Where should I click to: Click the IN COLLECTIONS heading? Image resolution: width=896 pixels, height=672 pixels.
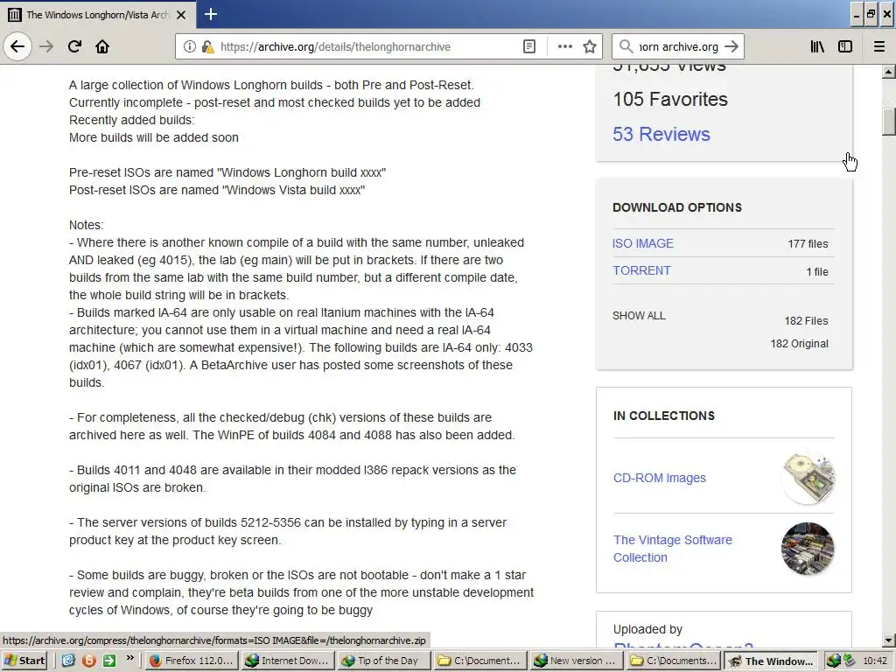click(664, 416)
